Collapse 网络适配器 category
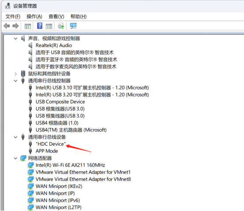Viewport: 244px width, 211px height. point(15,159)
